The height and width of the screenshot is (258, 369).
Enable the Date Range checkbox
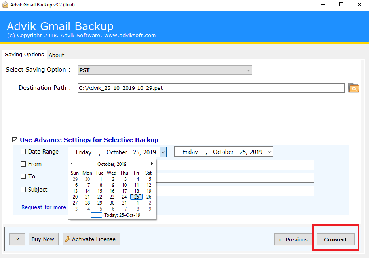click(23, 152)
